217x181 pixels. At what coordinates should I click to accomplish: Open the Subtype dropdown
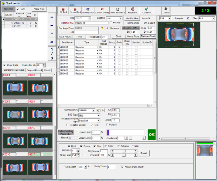click(120, 18)
